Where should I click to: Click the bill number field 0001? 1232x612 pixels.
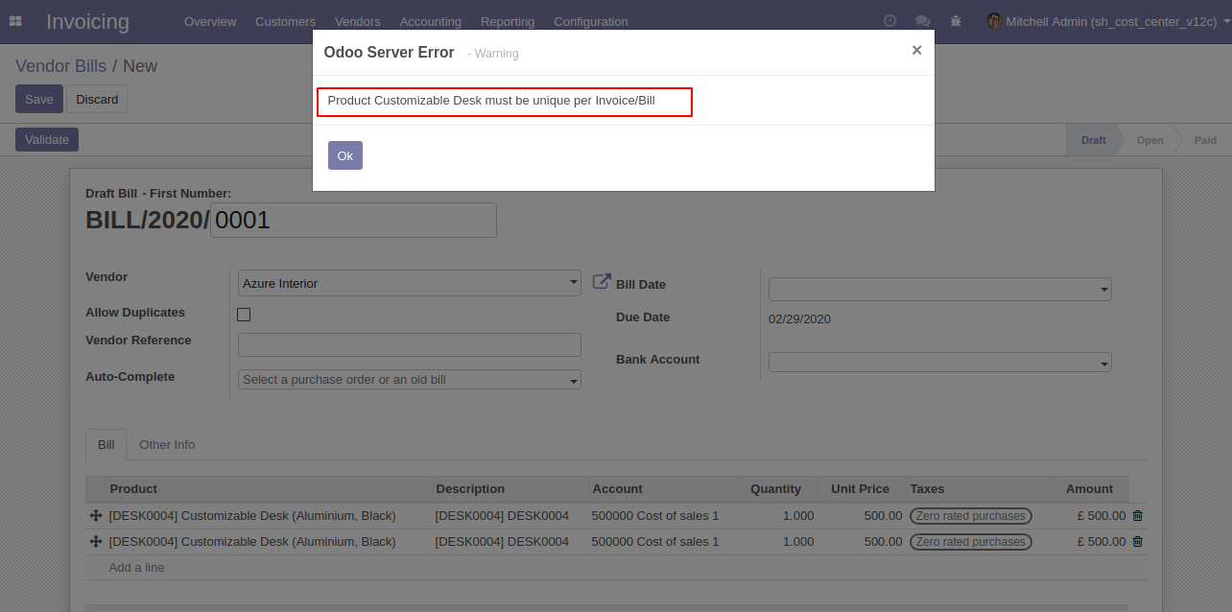click(353, 220)
